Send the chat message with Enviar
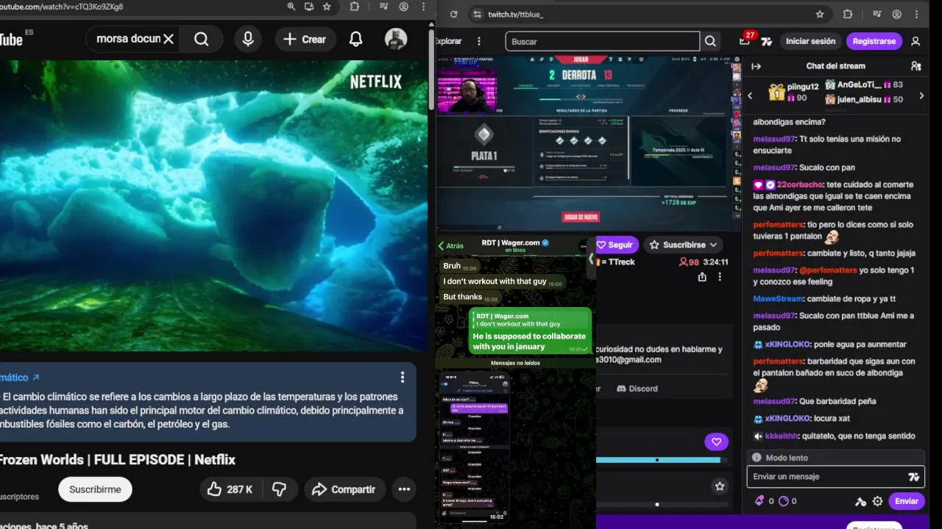Viewport: 942px width, 529px height. click(906, 501)
